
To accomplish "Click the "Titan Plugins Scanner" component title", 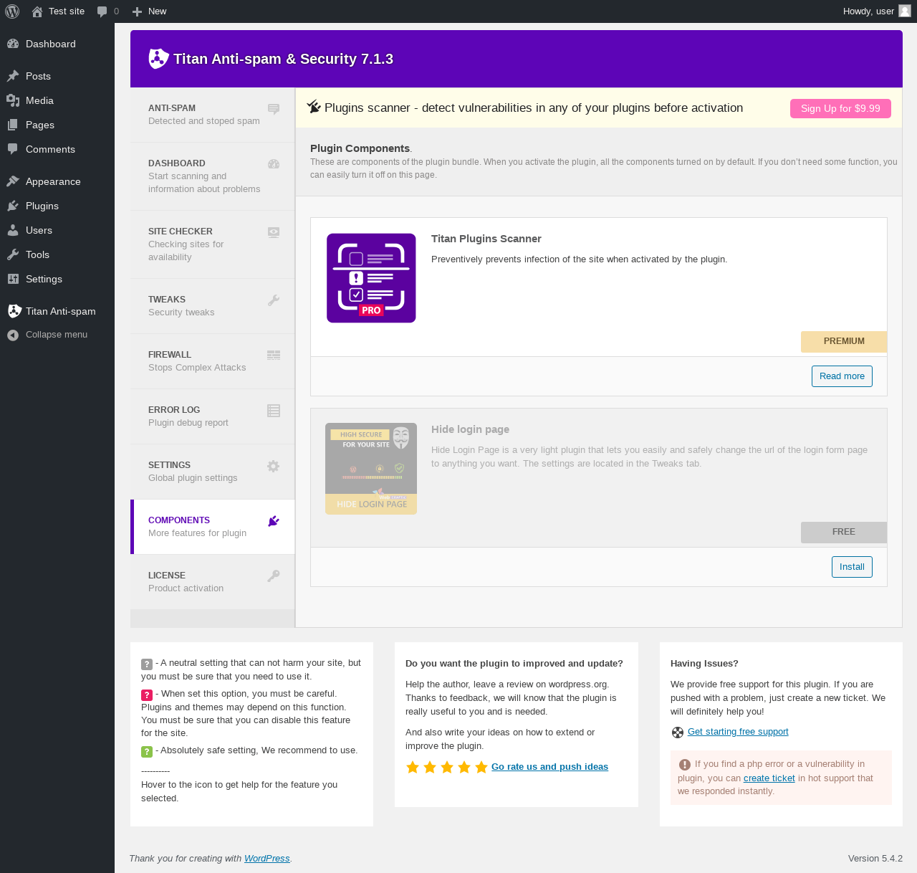I will (486, 239).
